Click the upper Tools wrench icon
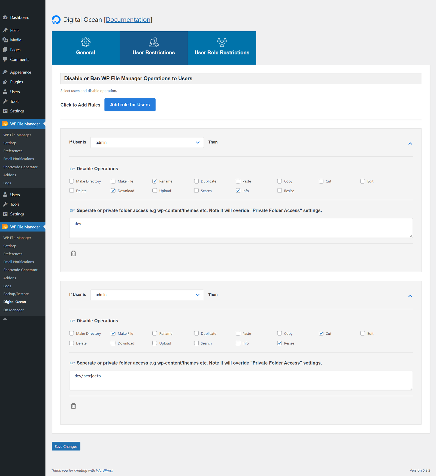 pos(5,101)
